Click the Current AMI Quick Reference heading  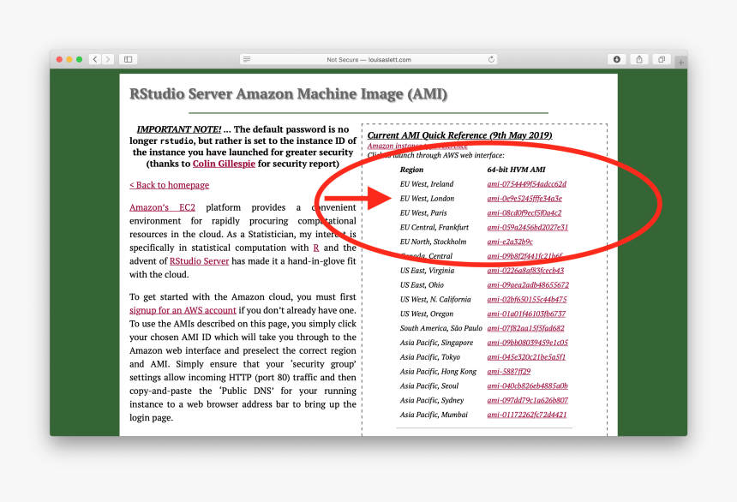tap(459, 134)
